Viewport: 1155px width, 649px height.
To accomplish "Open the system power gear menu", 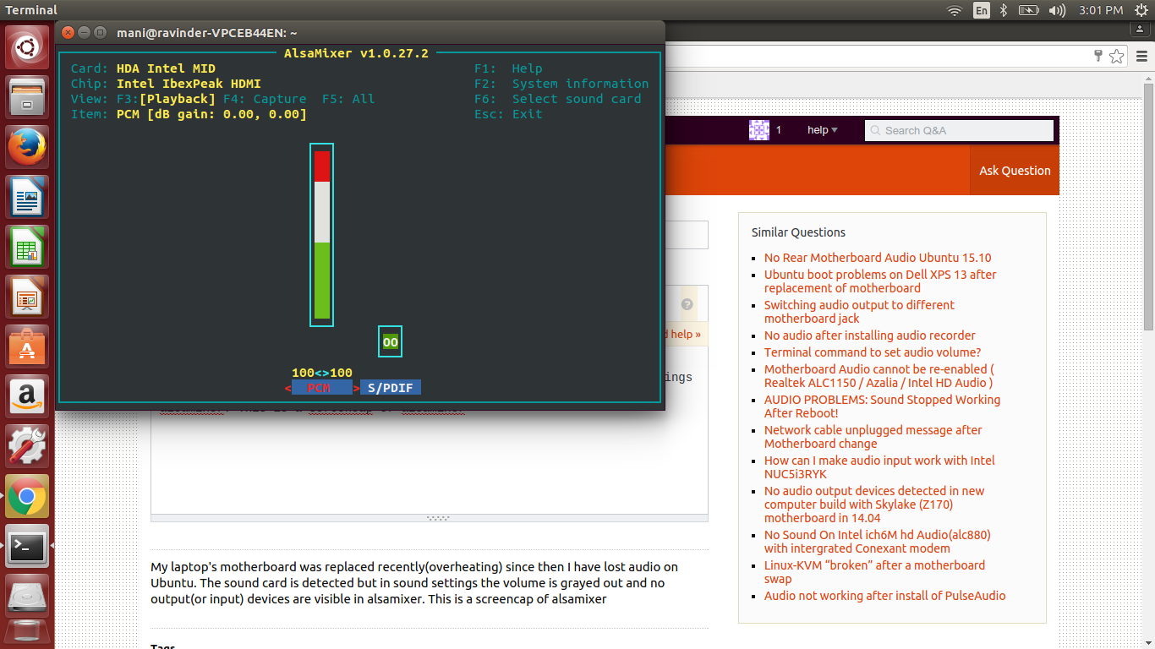I will coord(1141,10).
